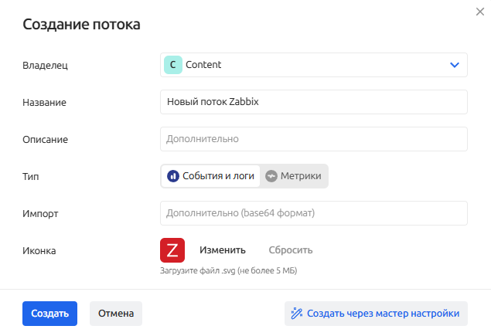Focus the Описание input field
This screenshot has width=491, height=336.
[x=313, y=139]
